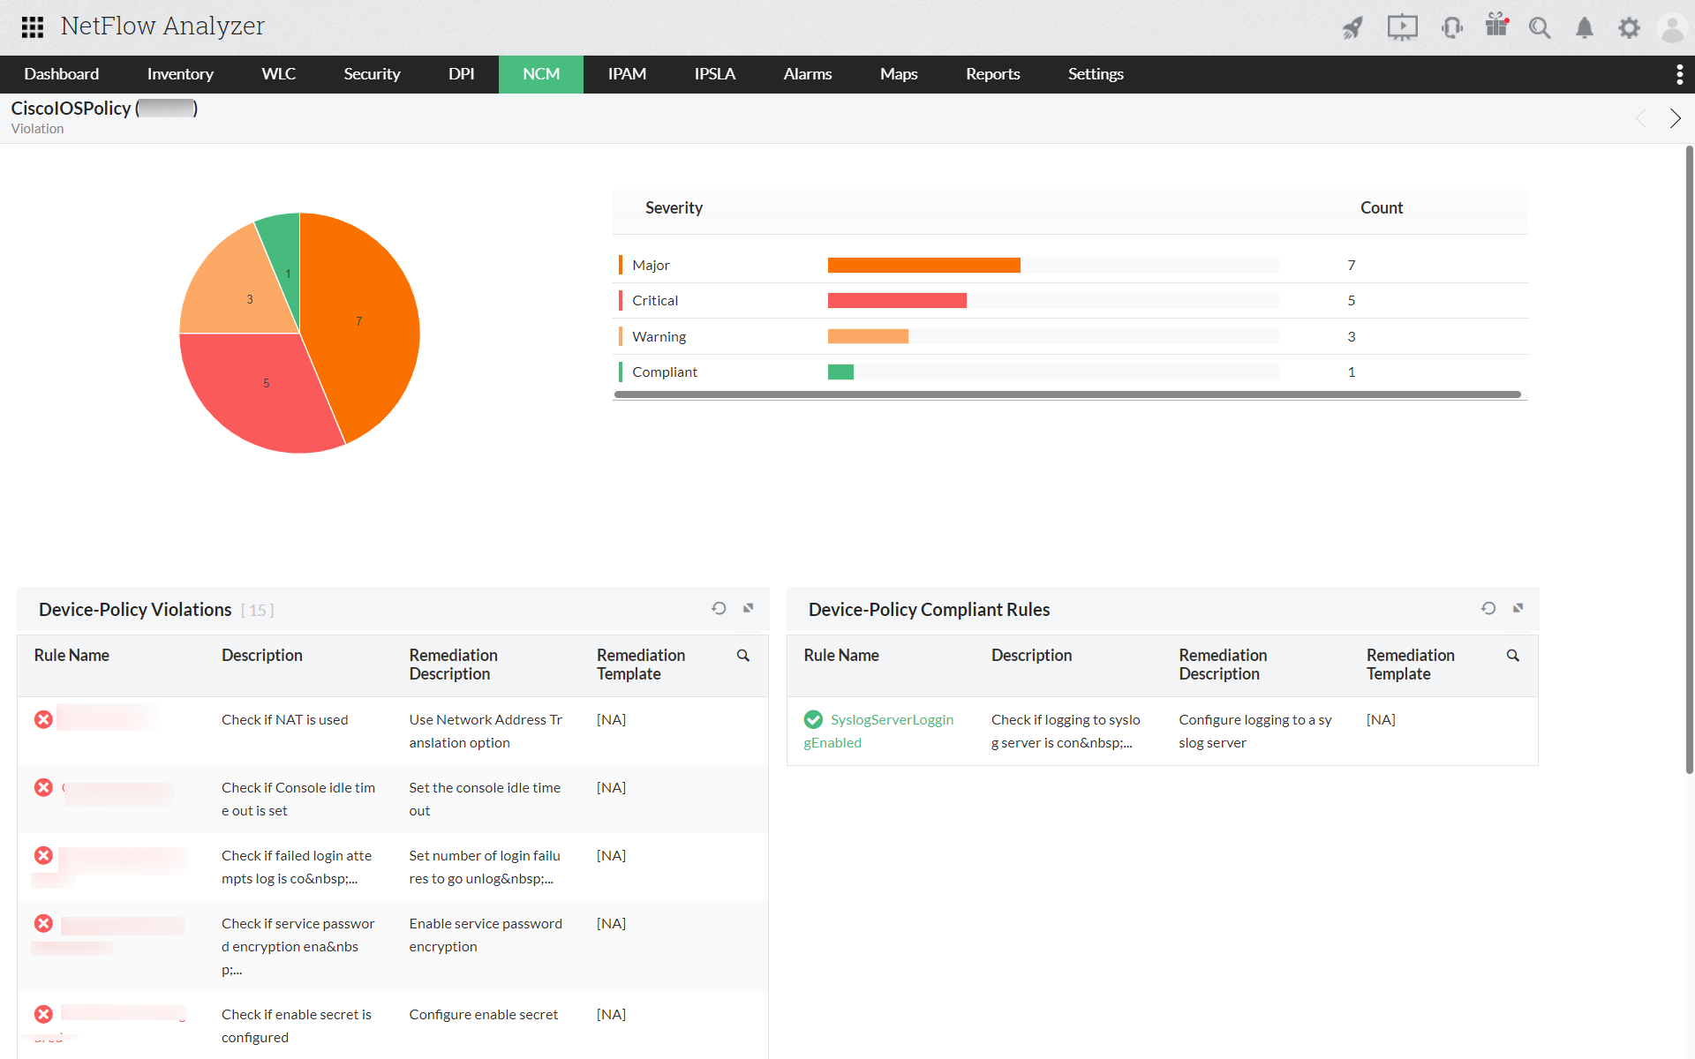The image size is (1695, 1059).
Task: Open the presentation screen icon
Action: pos(1402,27)
